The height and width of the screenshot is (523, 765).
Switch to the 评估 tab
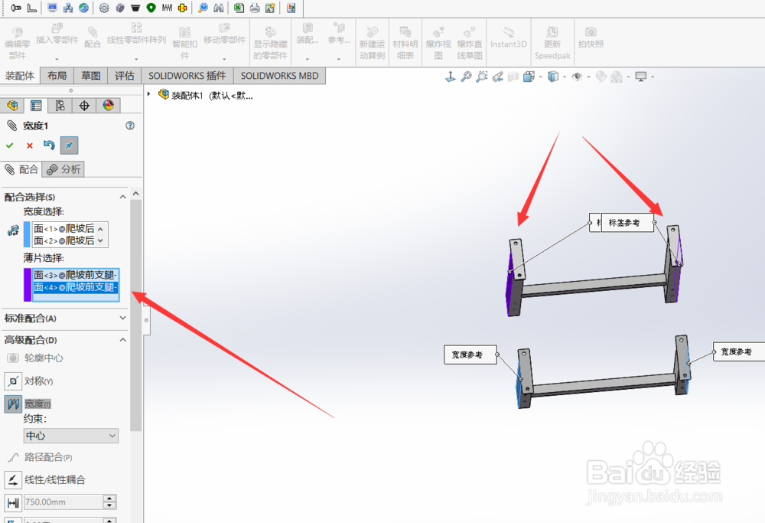click(125, 76)
